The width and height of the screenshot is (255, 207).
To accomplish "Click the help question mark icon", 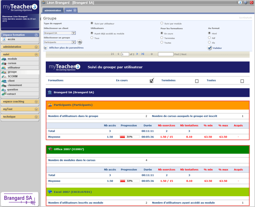I will pyautogui.click(x=245, y=2).
